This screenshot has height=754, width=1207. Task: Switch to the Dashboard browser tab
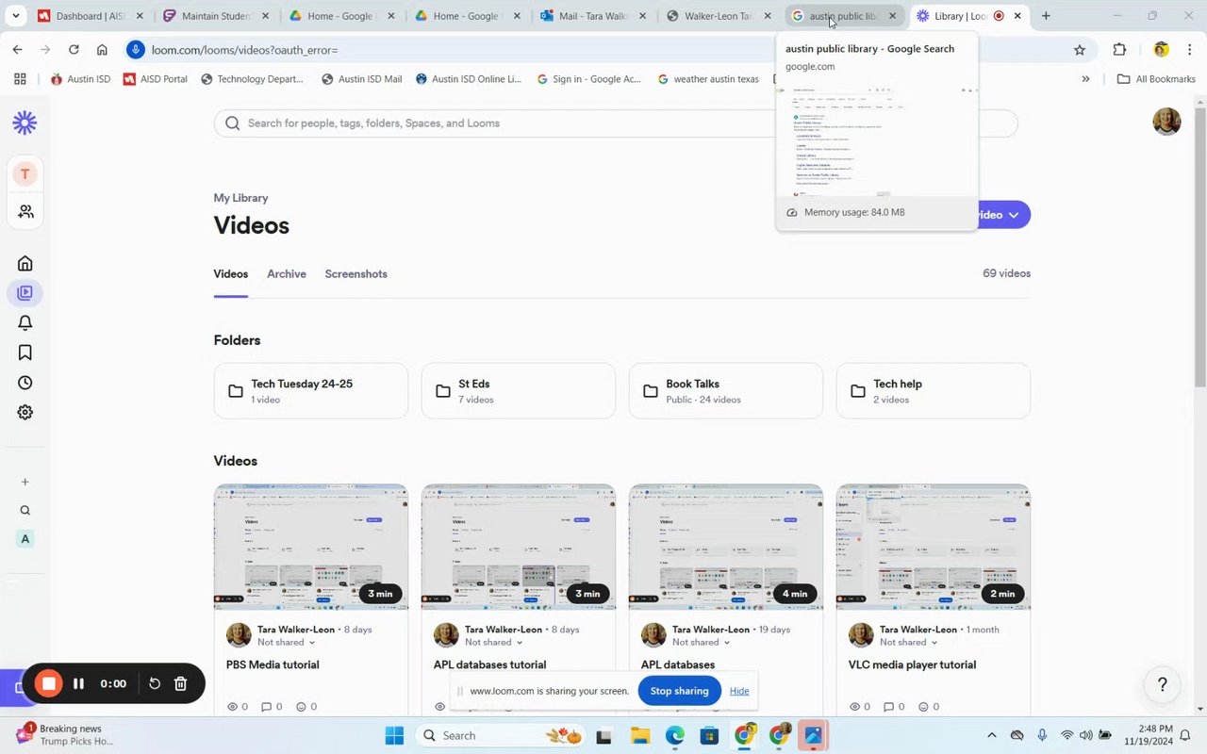[90, 16]
